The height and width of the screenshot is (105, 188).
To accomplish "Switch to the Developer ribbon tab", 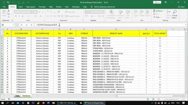I will (x=76, y=7).
